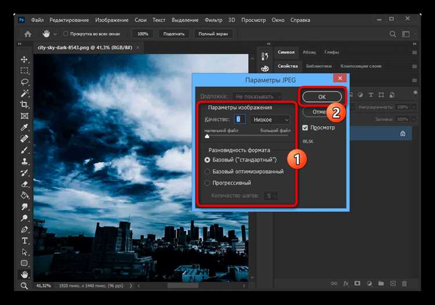This screenshot has width=435, height=305.
Task: Toggle the Просмотр checkbox
Action: (305, 128)
